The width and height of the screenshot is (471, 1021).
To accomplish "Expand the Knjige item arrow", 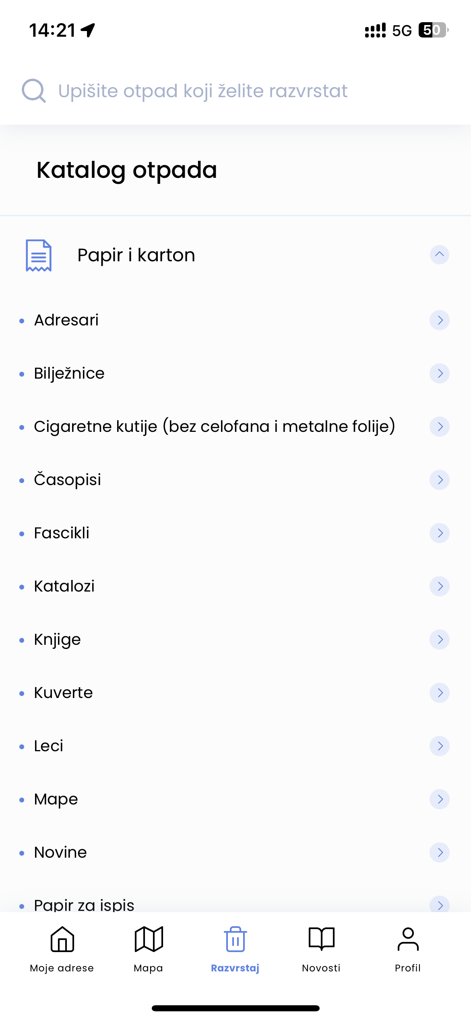I will [x=439, y=640].
